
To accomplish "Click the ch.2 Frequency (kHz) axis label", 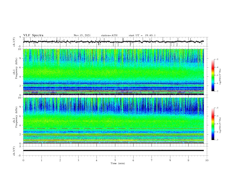I will (x=16, y=117).
